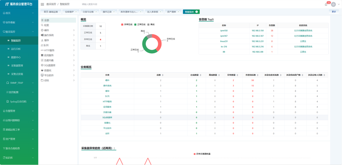Screen dimensions: 342x165
Task: Click the SQL数据库 database icon
Action: 42,65
